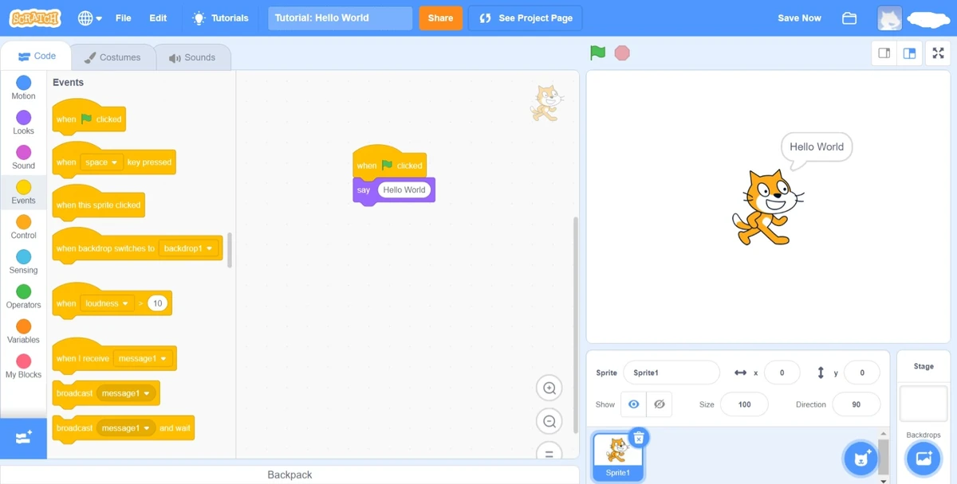Enter full screen presentation mode
Image resolution: width=957 pixels, height=484 pixels.
[939, 53]
